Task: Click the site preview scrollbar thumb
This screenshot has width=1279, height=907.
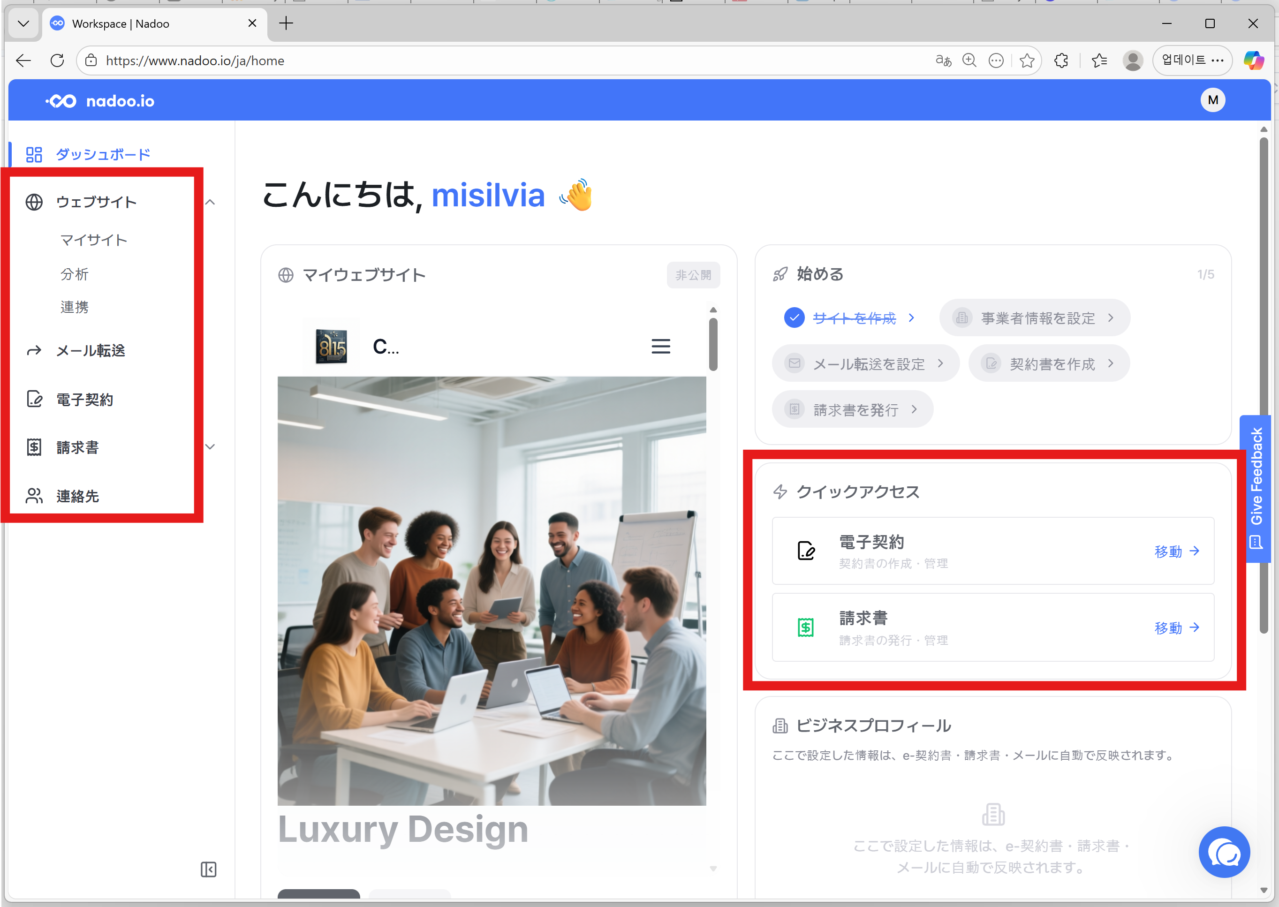Action: point(712,344)
